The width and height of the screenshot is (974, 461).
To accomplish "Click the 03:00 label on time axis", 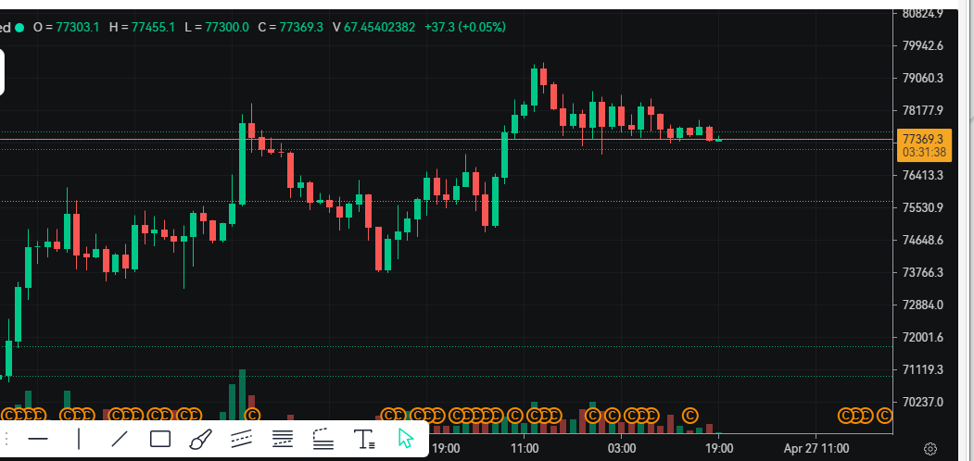I will point(621,448).
